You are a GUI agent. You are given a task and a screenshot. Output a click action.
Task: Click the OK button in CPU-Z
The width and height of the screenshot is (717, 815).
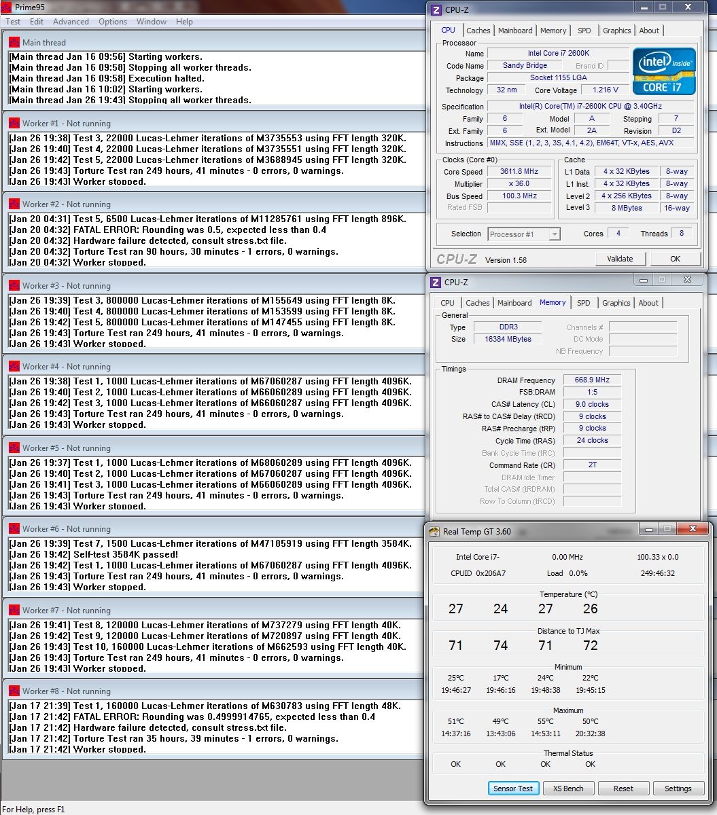pyautogui.click(x=675, y=259)
